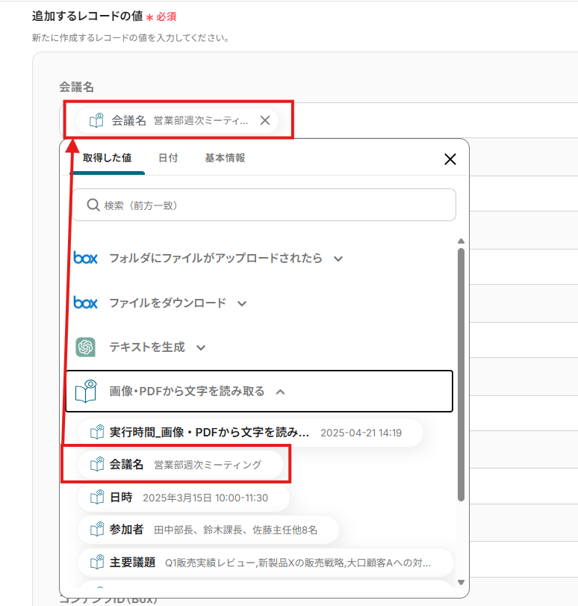Select the 会議名 営業部週次ミーティング value

tap(181, 465)
